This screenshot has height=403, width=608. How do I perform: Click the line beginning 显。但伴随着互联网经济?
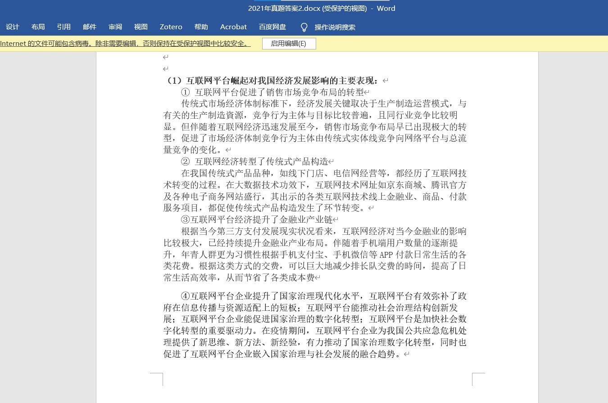[x=315, y=127]
